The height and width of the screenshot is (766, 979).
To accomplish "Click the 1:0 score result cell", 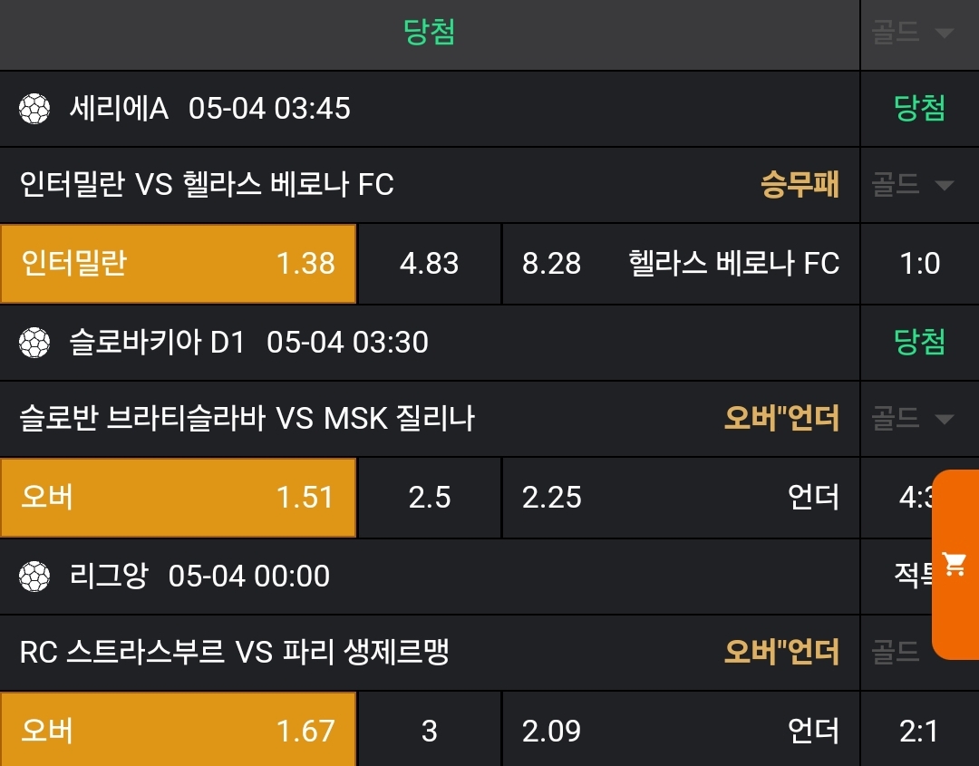I will (919, 264).
